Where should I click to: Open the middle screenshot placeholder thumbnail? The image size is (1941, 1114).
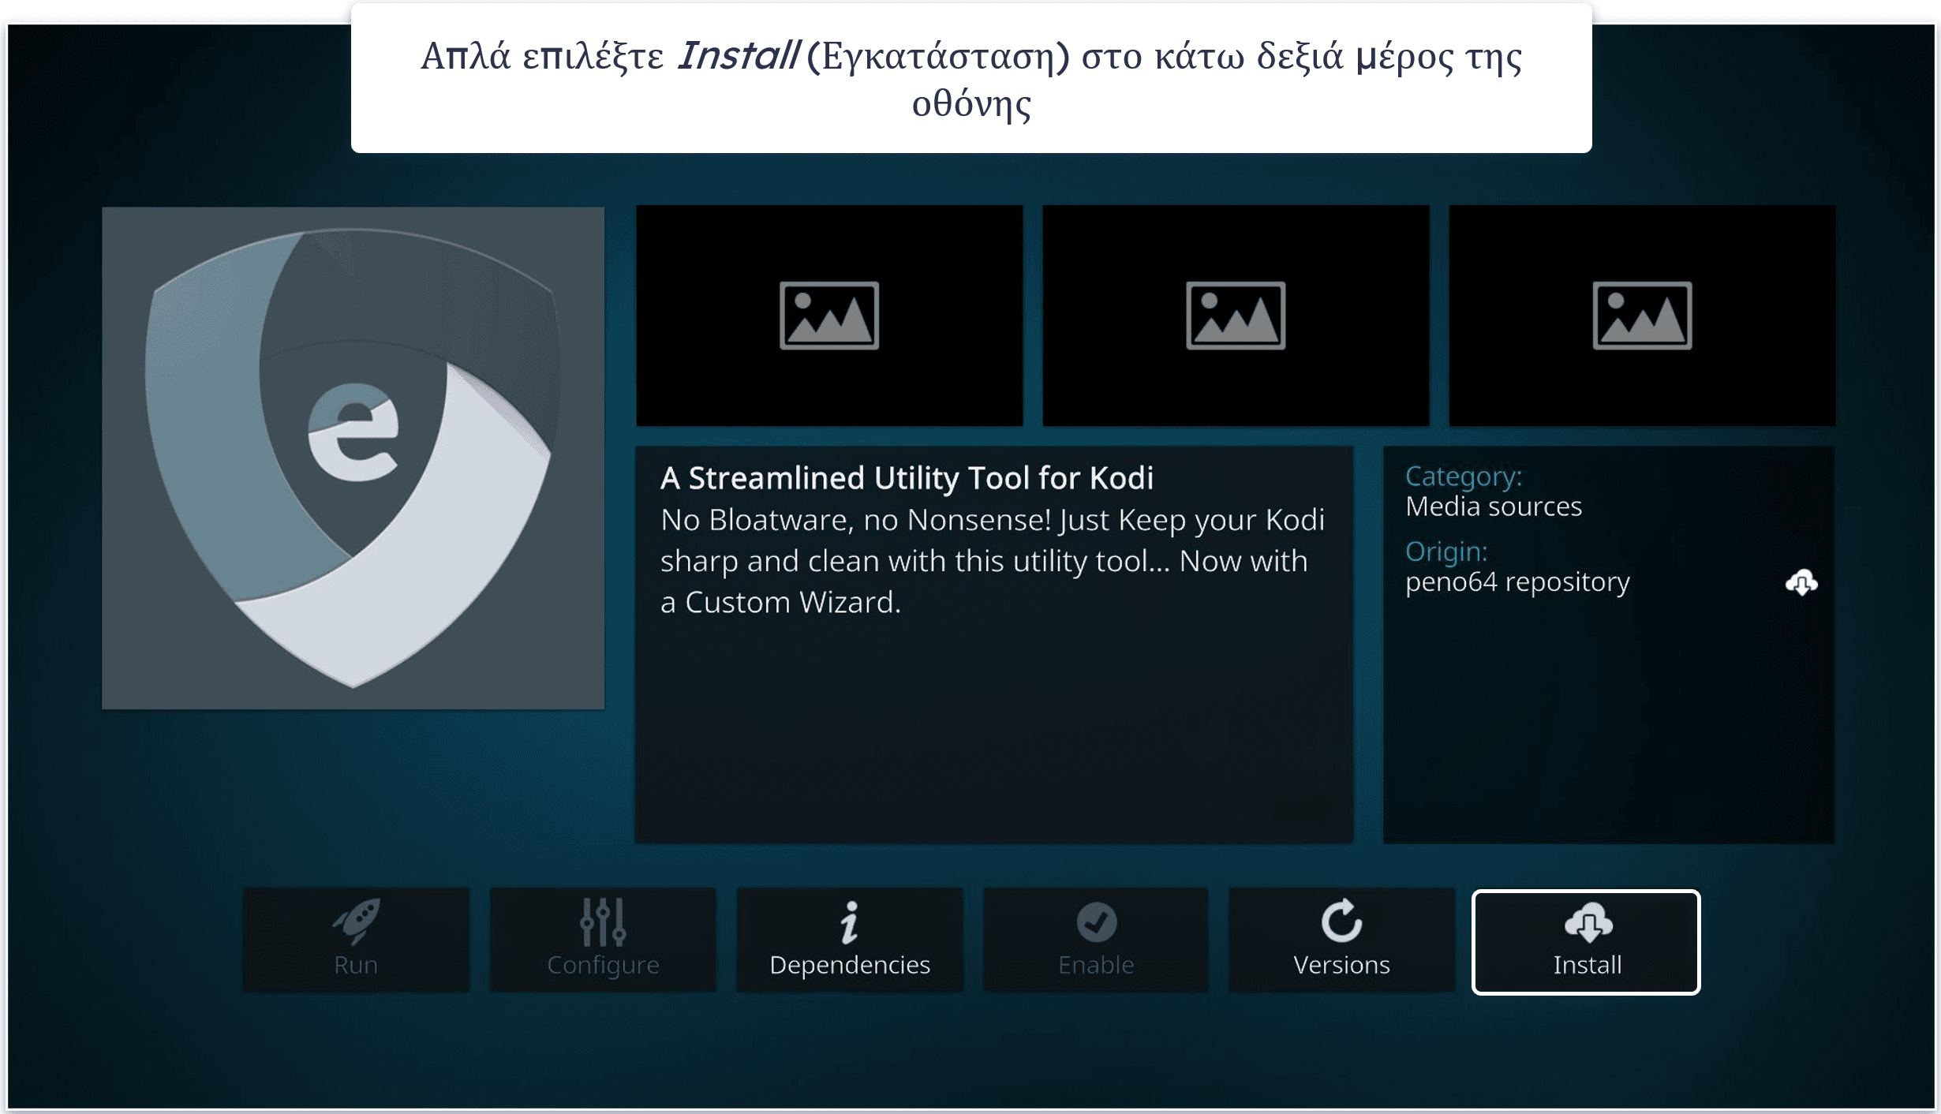1236,316
